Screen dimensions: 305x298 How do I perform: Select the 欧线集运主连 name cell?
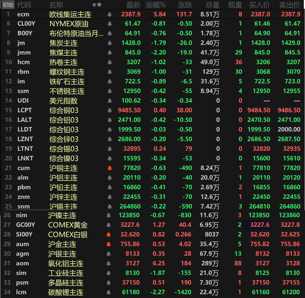coord(70,14)
